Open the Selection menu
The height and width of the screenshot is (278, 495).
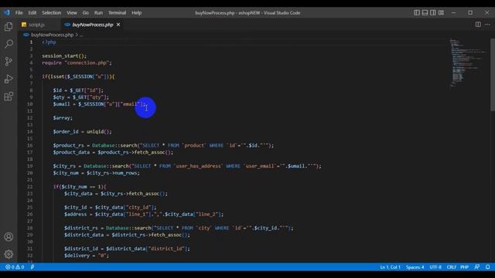click(x=52, y=12)
